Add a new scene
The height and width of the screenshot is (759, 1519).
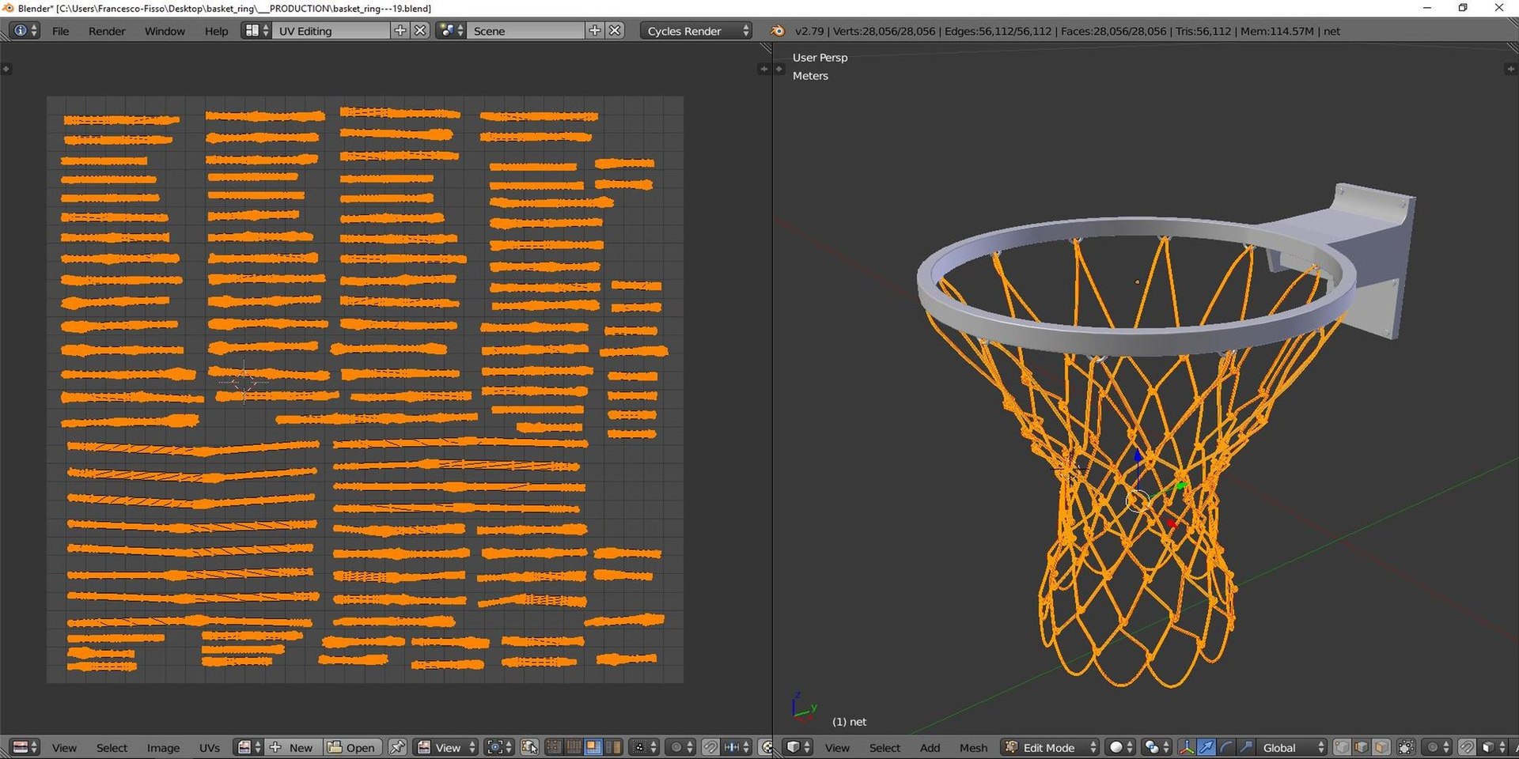(x=595, y=31)
